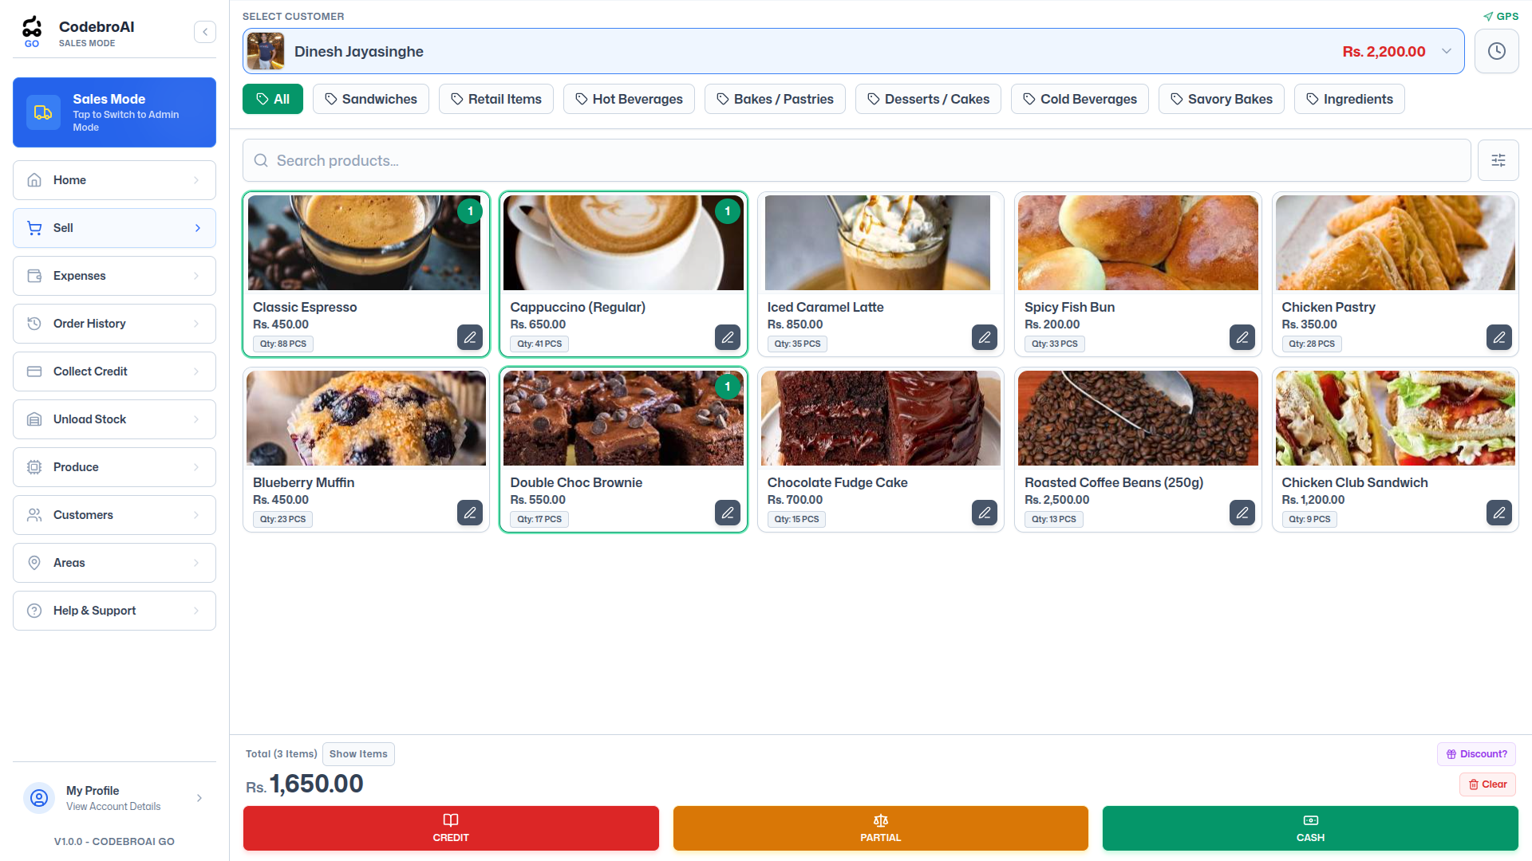The height and width of the screenshot is (861, 1532).
Task: Expand the customer selector dropdown arrow
Action: pyautogui.click(x=1447, y=51)
